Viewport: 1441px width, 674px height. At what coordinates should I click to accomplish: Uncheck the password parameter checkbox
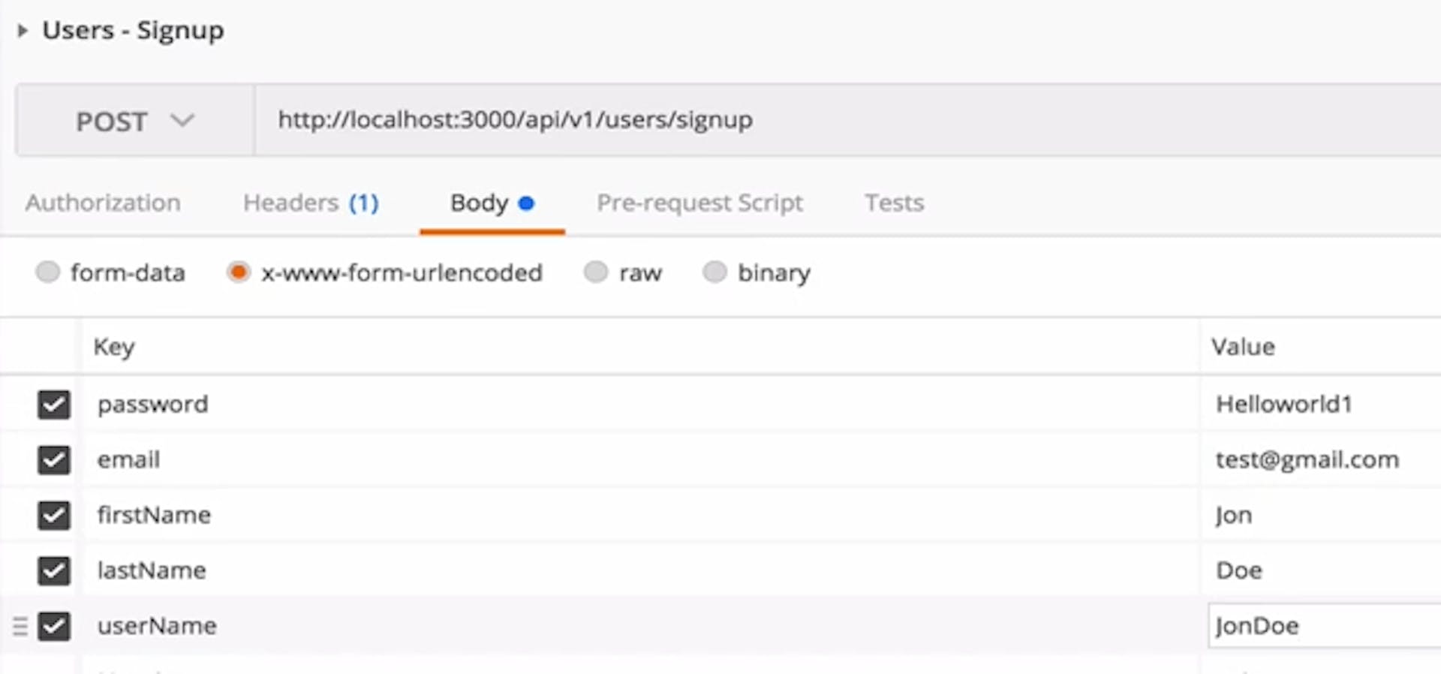coord(54,405)
